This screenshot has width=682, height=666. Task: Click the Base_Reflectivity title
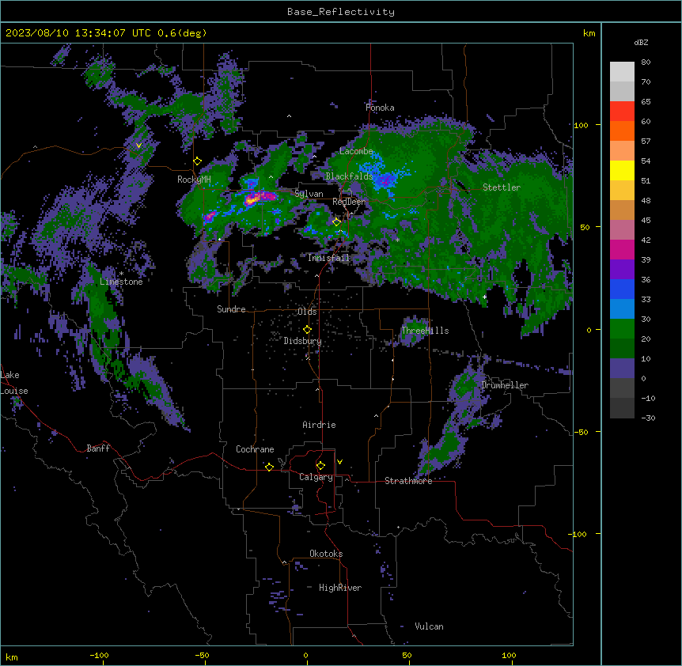(341, 12)
